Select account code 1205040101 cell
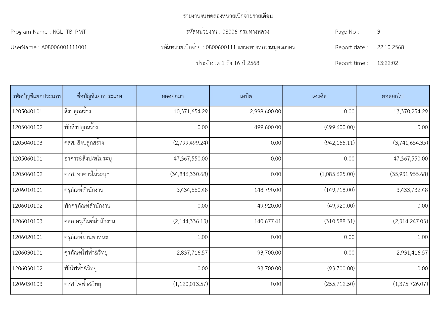The width and height of the screenshot is (441, 311). 27,112
